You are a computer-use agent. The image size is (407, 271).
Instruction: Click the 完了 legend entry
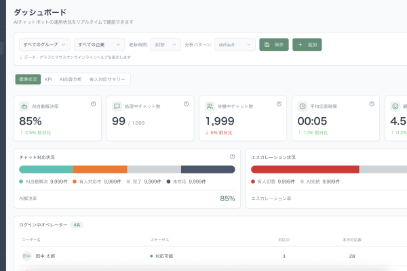pos(144,182)
